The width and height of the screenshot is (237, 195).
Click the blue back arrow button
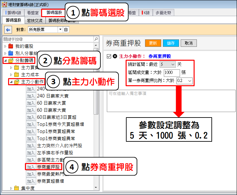tap(8, 30)
